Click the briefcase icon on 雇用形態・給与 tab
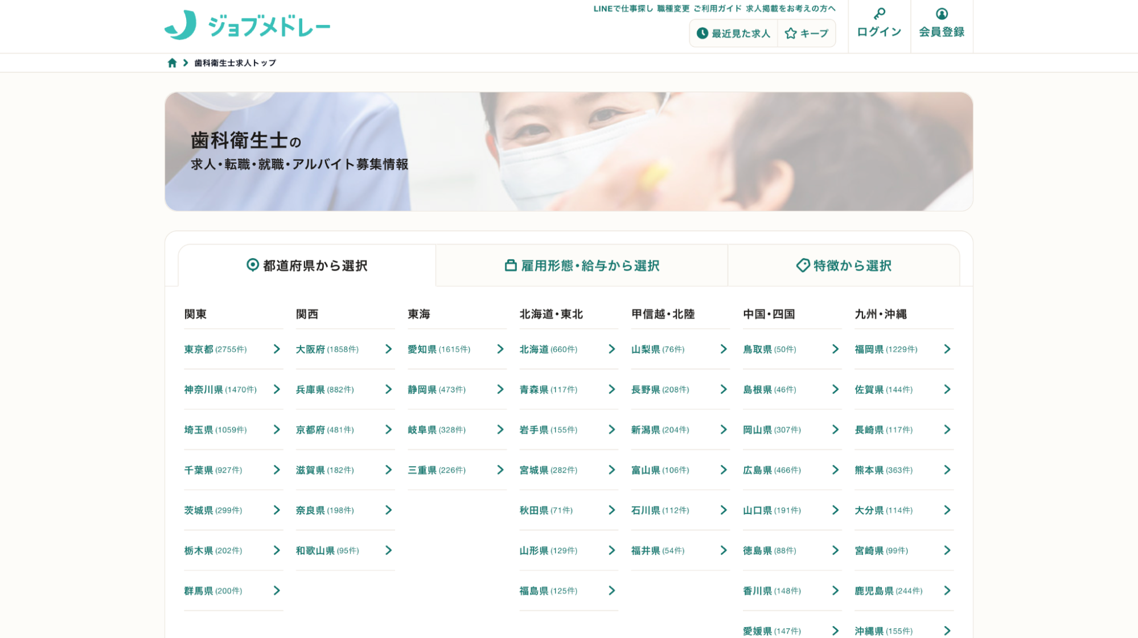This screenshot has width=1138, height=638. [510, 264]
